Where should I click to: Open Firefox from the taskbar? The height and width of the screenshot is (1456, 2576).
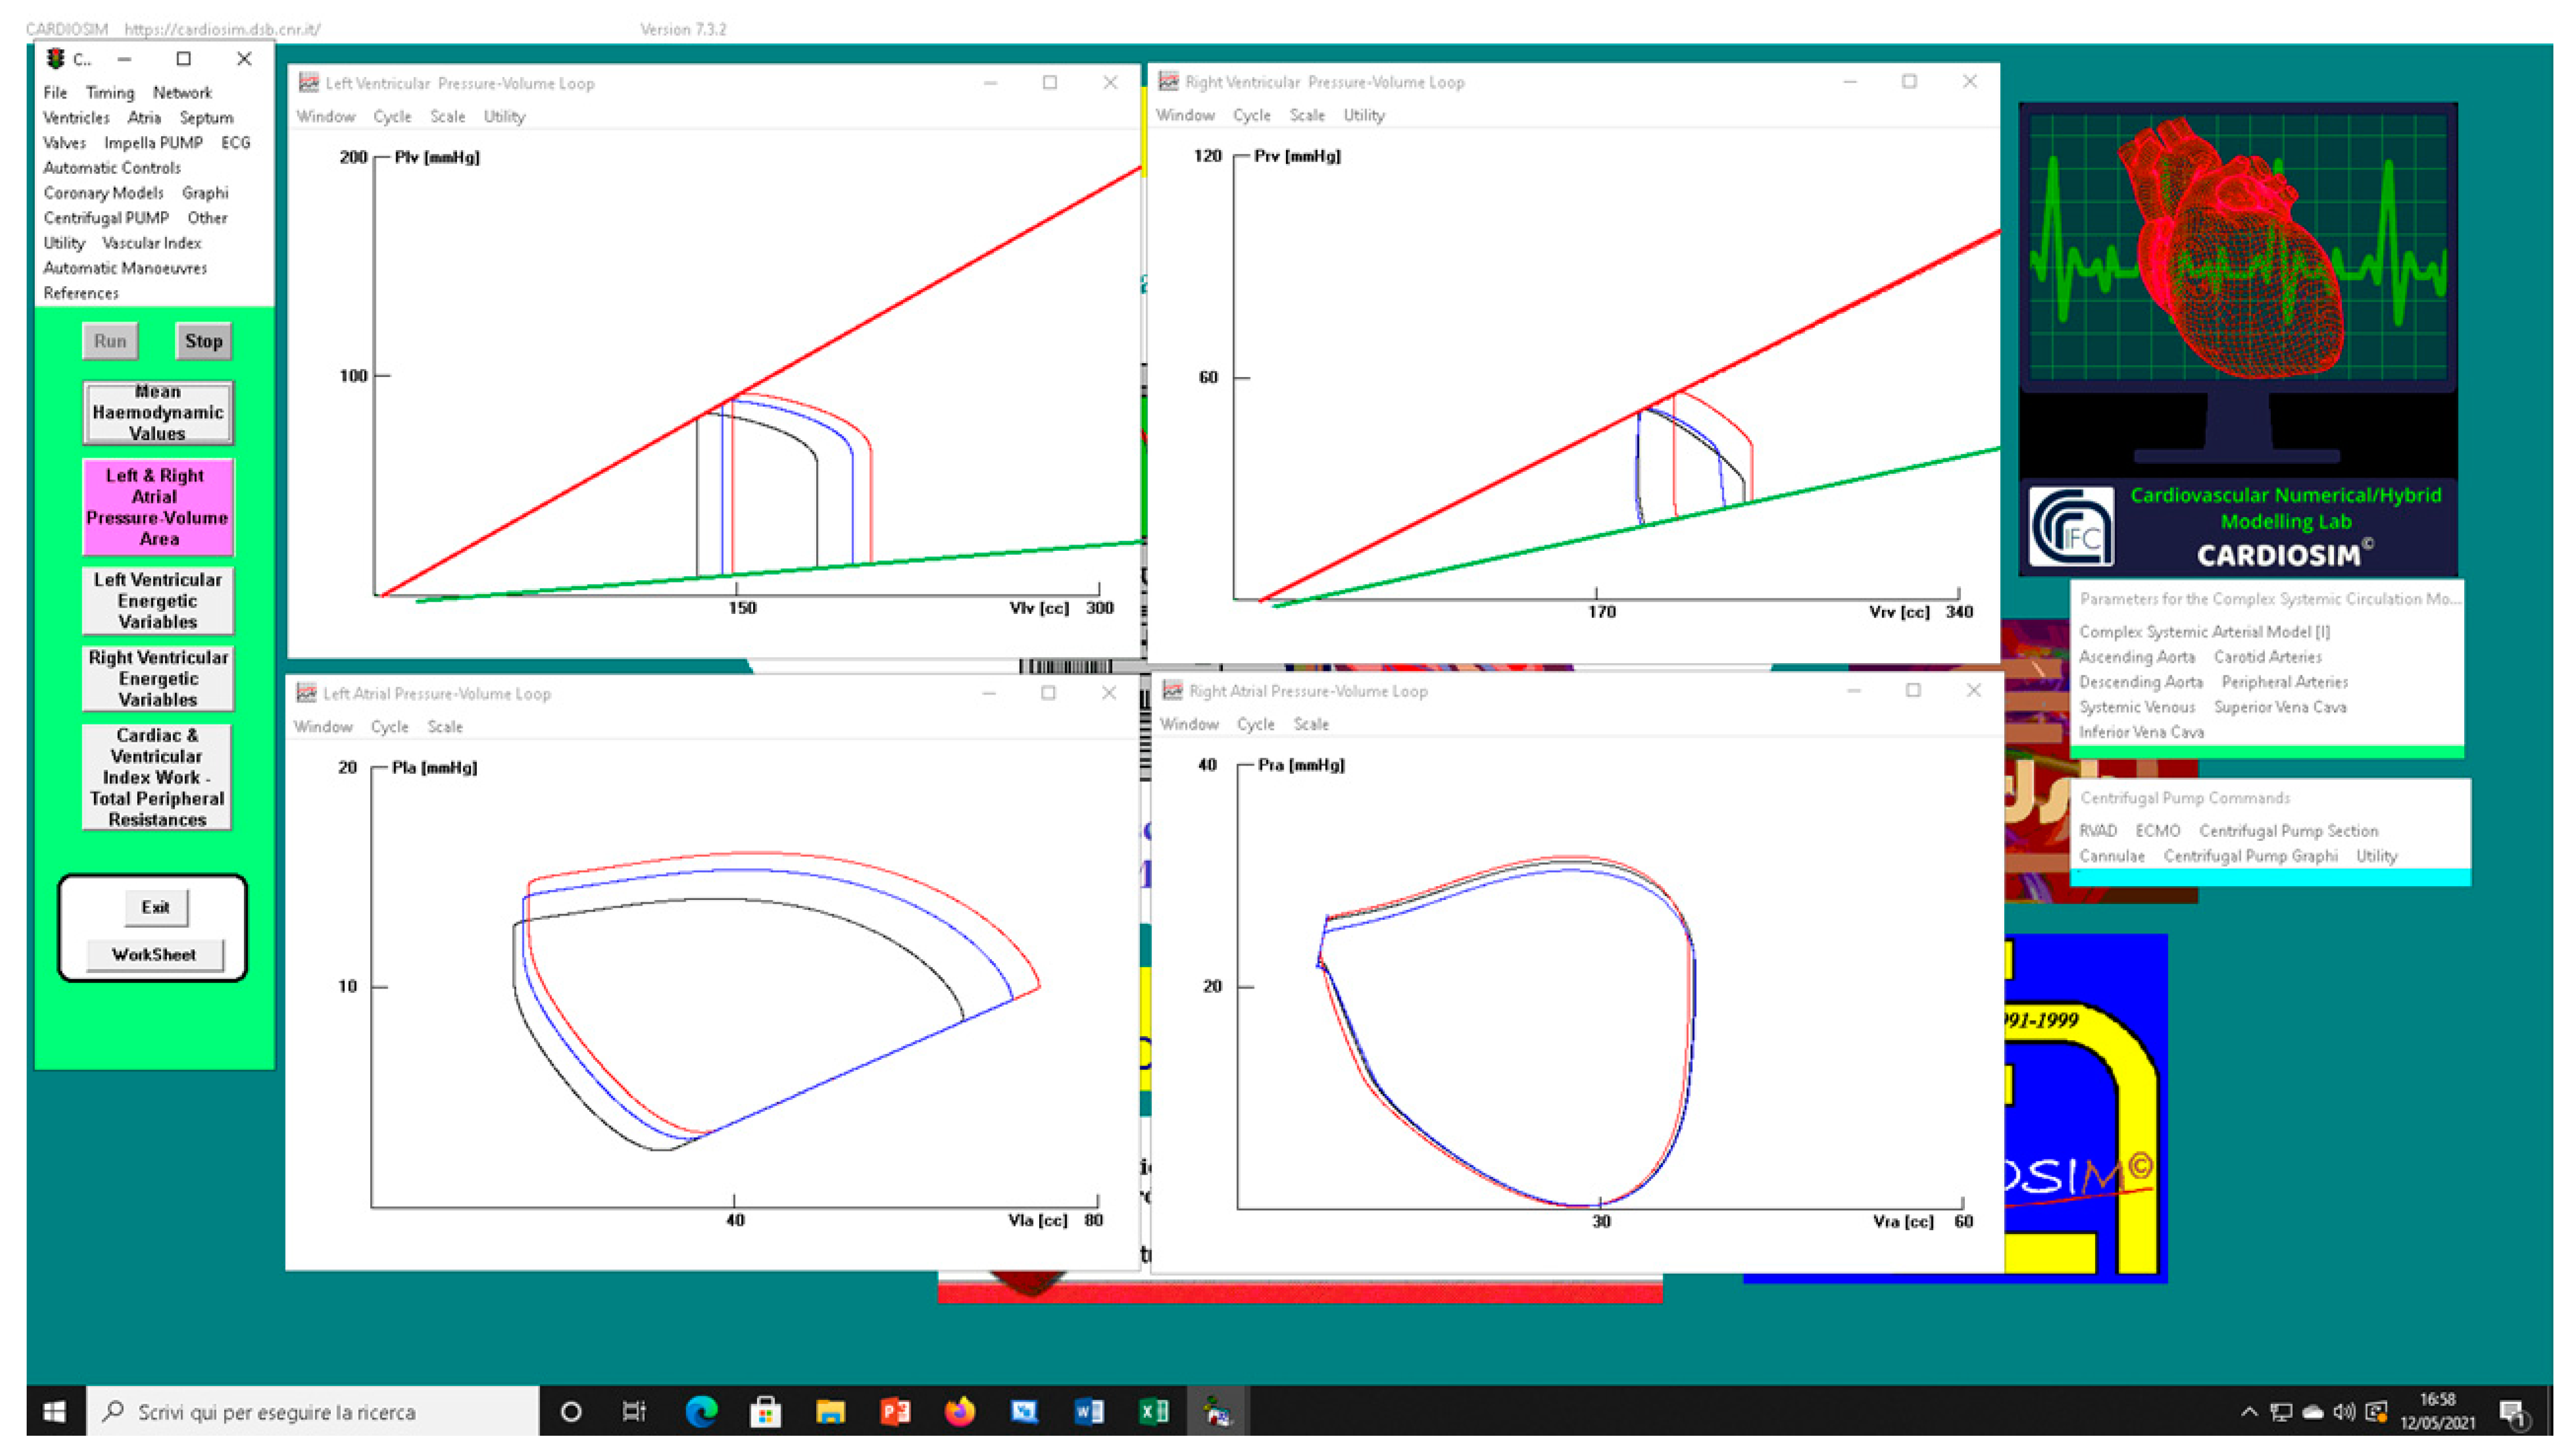tap(959, 1411)
